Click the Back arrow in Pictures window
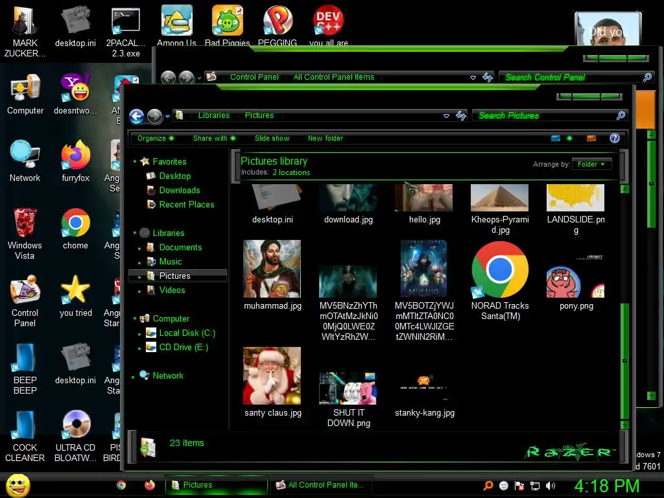 tap(136, 116)
